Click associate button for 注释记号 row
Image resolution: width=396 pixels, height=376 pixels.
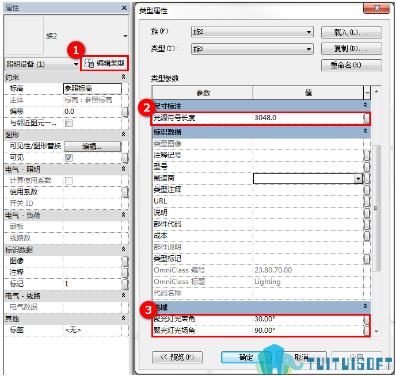pos(367,156)
